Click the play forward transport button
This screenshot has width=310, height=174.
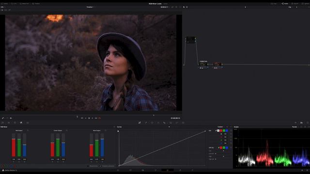point(93,118)
